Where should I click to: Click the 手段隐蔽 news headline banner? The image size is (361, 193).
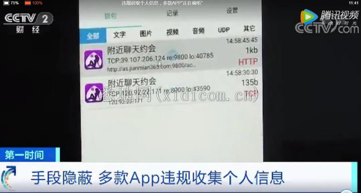pos(157,178)
